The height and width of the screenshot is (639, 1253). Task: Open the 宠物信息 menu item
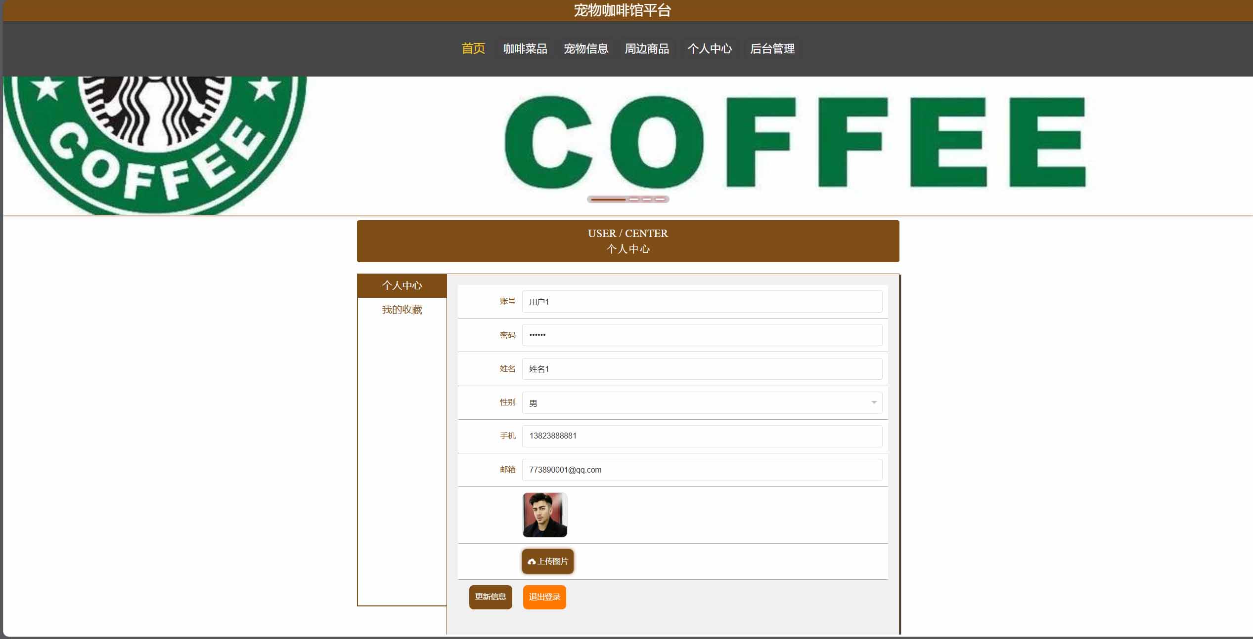tap(586, 48)
